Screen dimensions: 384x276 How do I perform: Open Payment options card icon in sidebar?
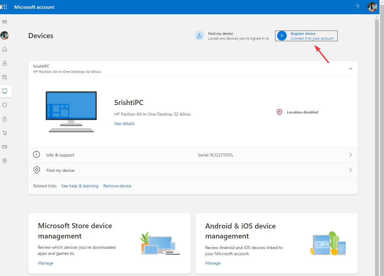tap(5, 147)
